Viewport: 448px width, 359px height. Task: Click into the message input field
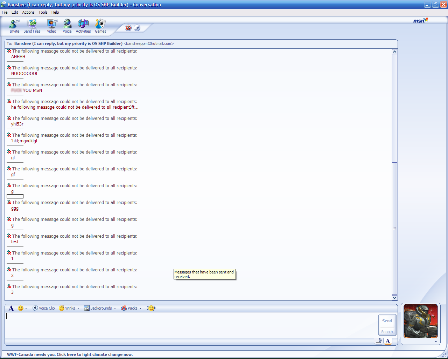click(x=191, y=325)
